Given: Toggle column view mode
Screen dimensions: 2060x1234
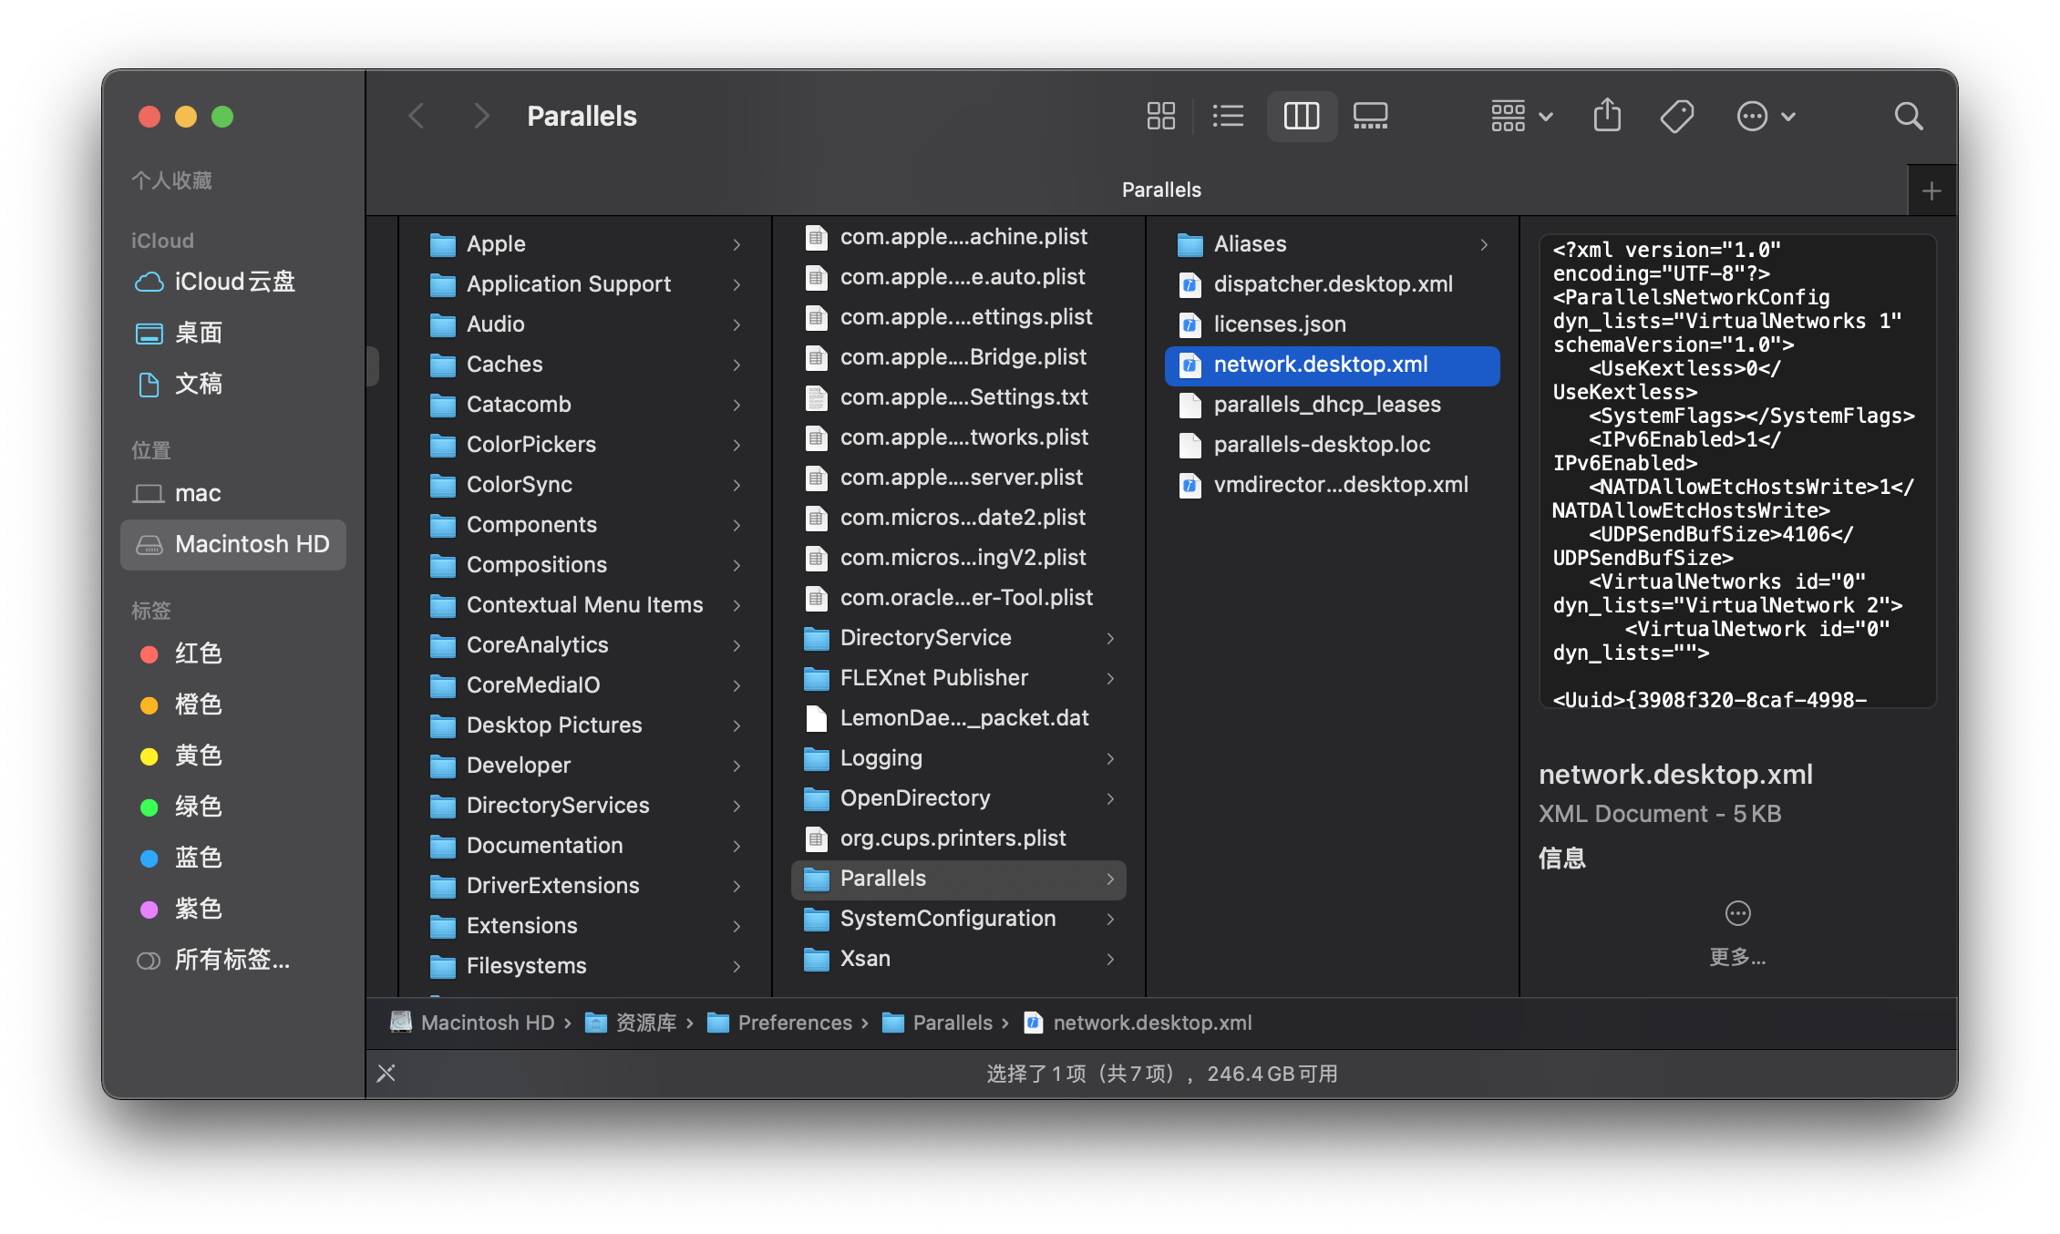Looking at the screenshot, I should pos(1301,116).
